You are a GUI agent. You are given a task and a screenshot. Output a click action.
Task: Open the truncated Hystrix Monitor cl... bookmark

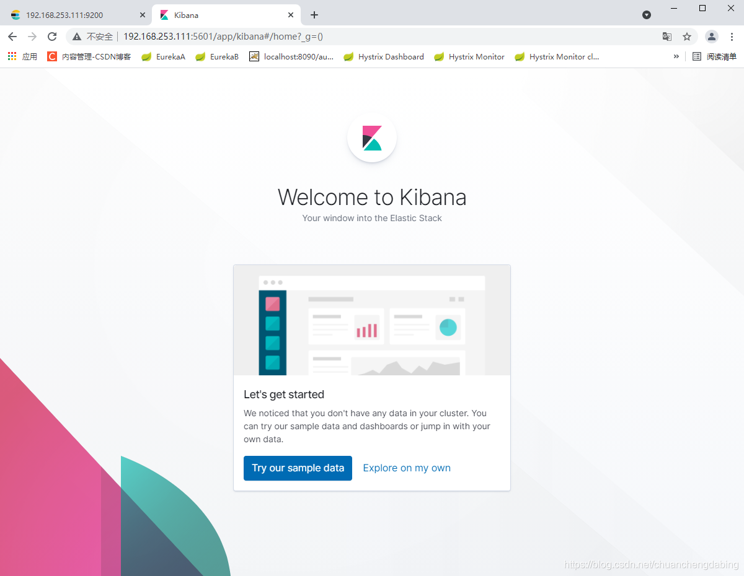point(557,56)
